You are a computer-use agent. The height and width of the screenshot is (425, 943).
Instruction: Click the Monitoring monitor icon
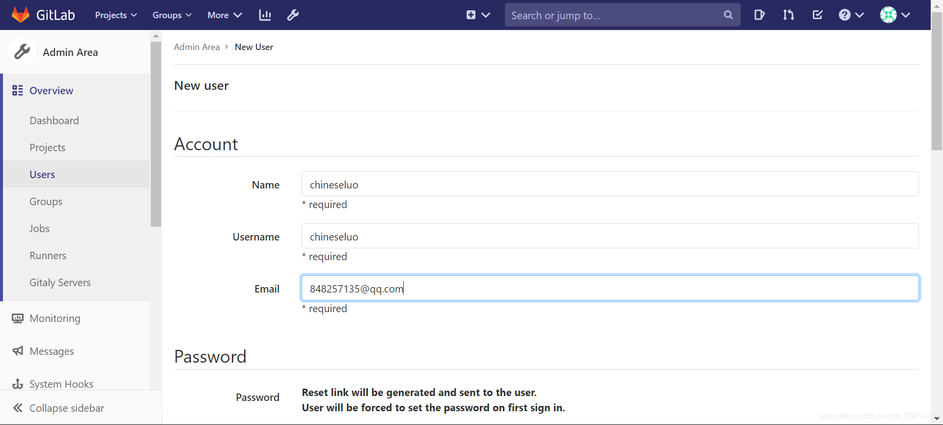pyautogui.click(x=18, y=319)
